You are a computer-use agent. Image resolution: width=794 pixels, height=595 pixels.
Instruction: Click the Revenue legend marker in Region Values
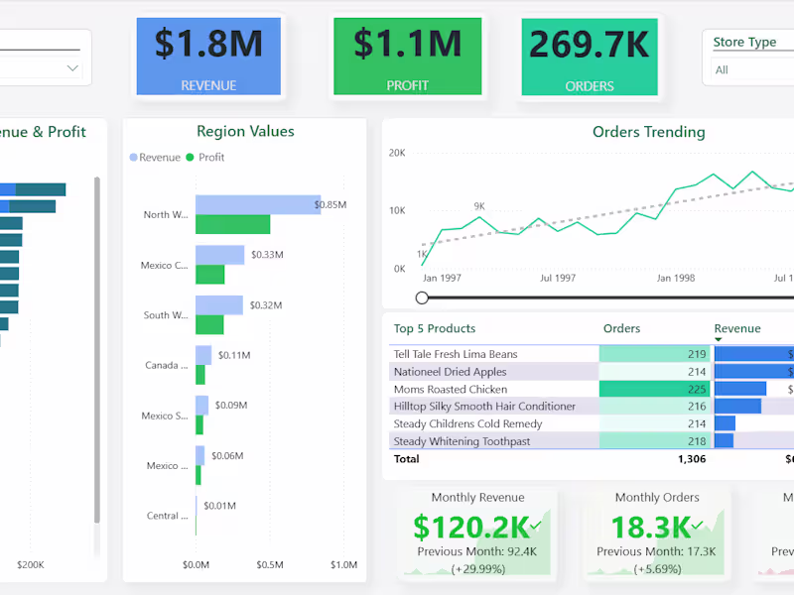point(134,158)
